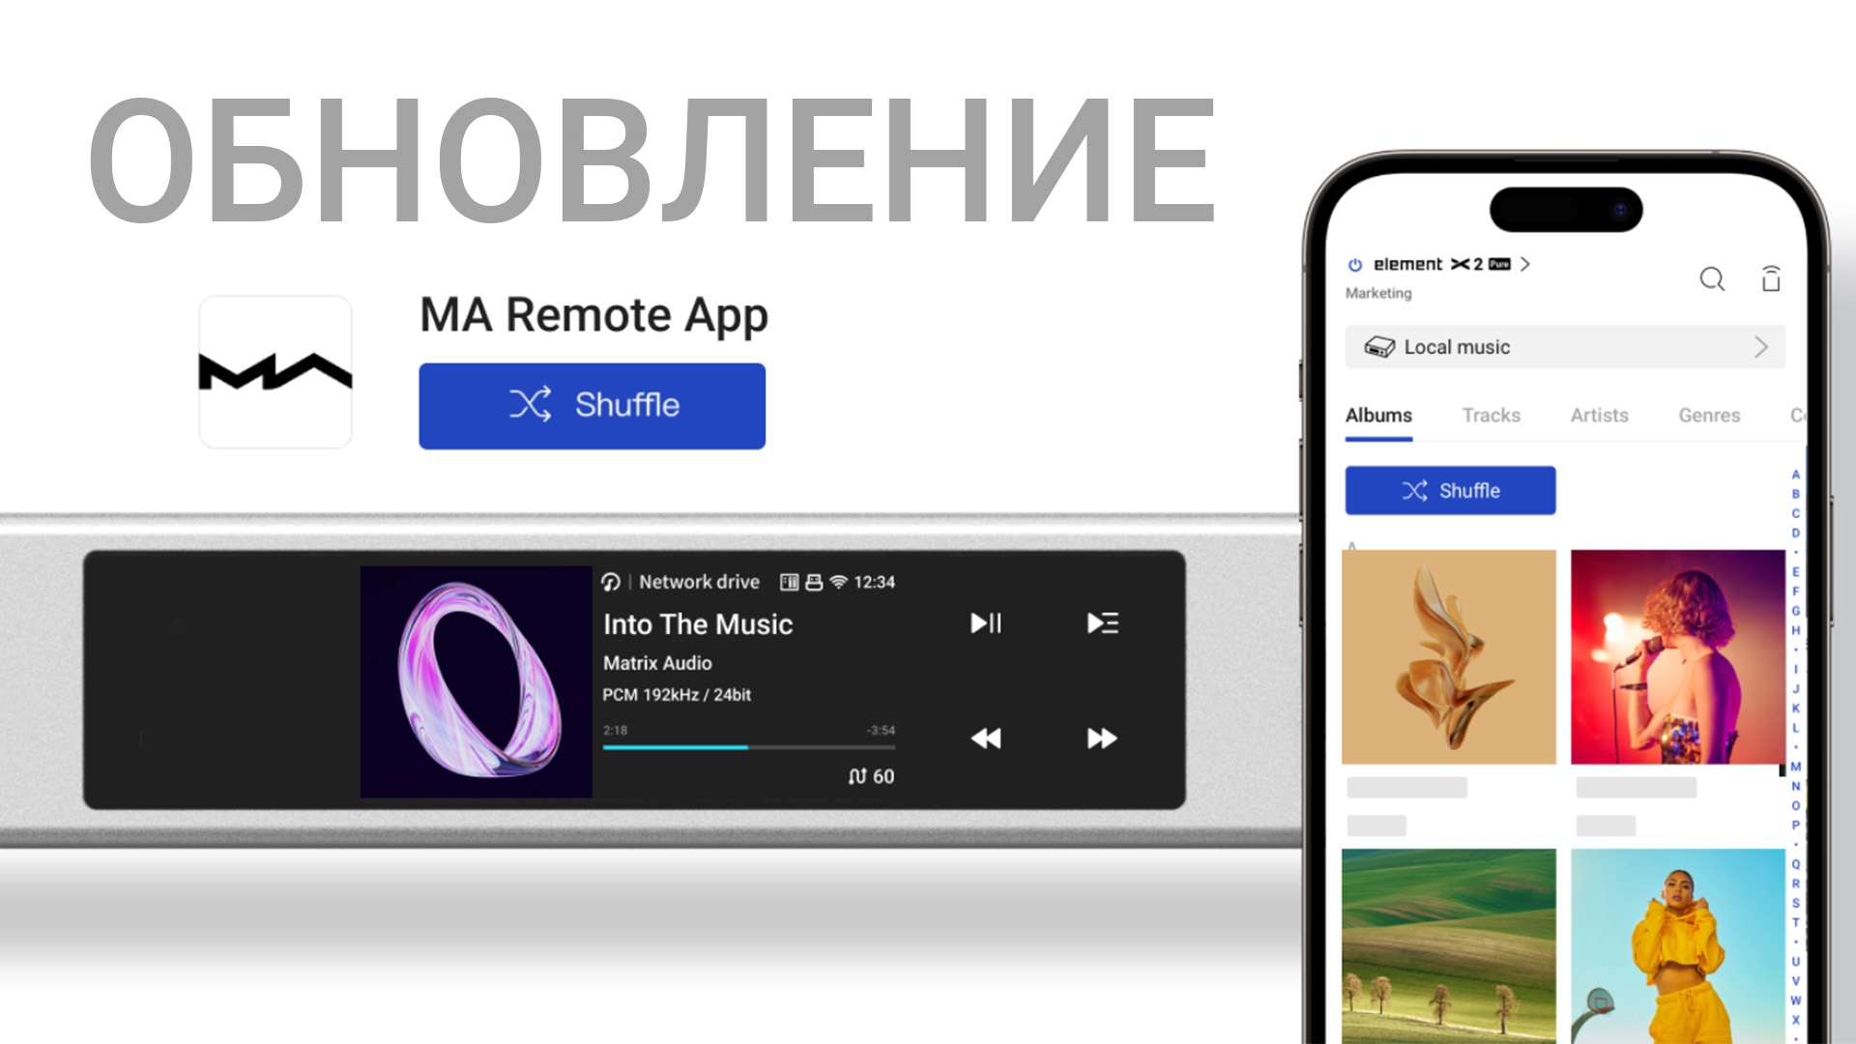Click the power/settings icon next to element
Screen dimensions: 1856x1044
pyautogui.click(x=1353, y=264)
